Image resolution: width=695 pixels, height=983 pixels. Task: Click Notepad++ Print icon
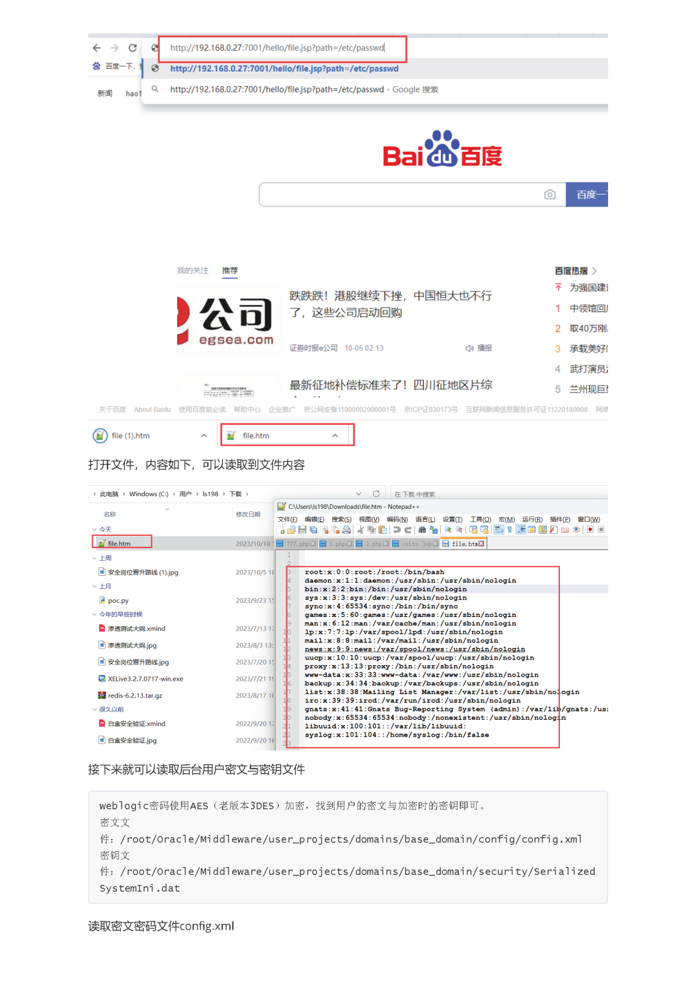pyautogui.click(x=346, y=530)
